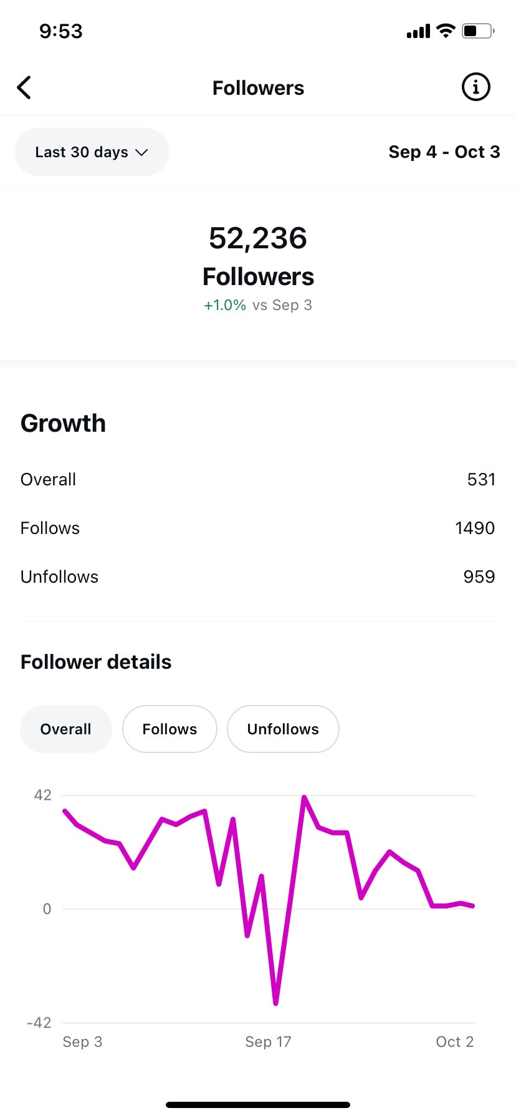Expand the Last 30 days dropdown
Screen dimensions: 516x1118
91,152
